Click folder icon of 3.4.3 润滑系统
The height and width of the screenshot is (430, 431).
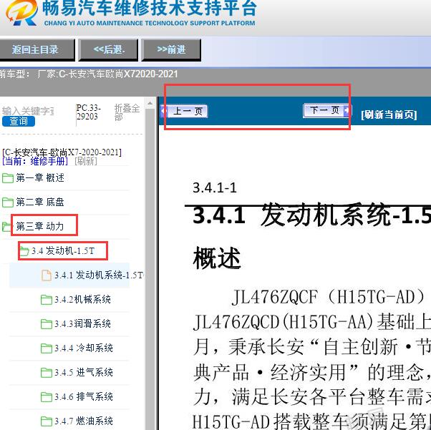[46, 324]
